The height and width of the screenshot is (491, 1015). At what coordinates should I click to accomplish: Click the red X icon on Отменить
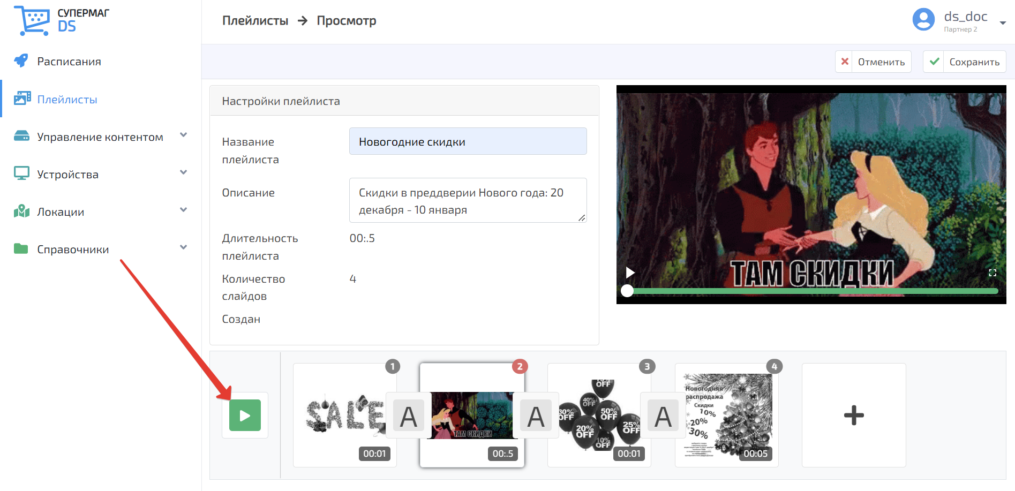click(845, 62)
